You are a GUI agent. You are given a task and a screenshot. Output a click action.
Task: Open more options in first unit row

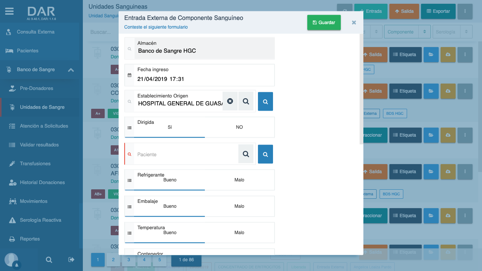(x=465, y=55)
